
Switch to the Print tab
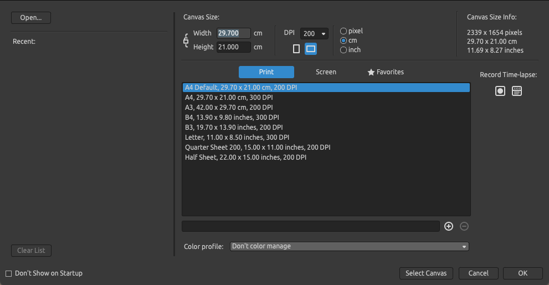[266, 72]
